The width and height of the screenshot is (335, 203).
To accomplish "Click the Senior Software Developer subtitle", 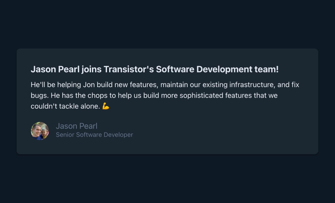I will coord(94,135).
